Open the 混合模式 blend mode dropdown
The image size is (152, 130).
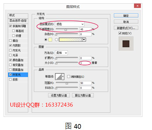(70, 24)
